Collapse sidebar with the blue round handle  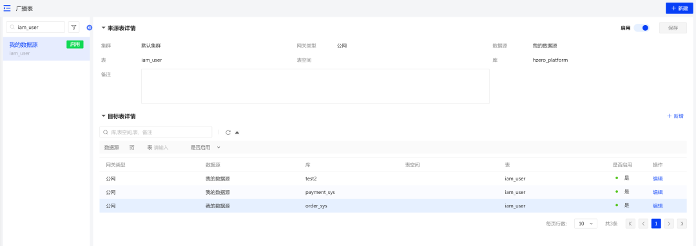click(x=89, y=28)
